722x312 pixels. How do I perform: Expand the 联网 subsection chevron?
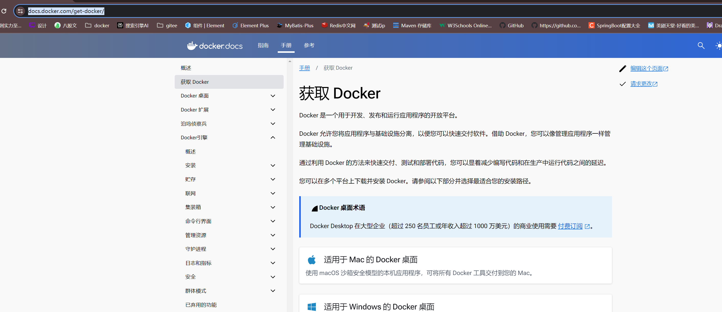[x=273, y=193]
